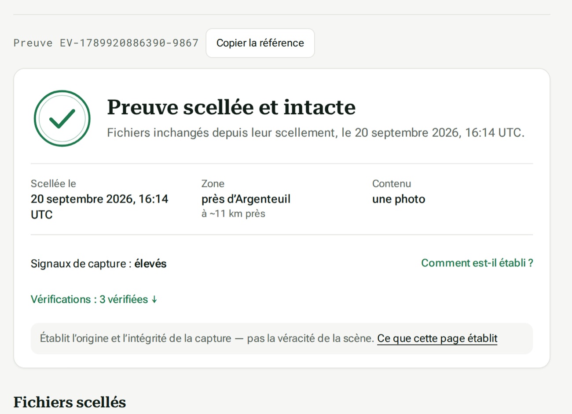Select the reference text Preuve EV-1789920886390-9867
The width and height of the screenshot is (572, 414).
(x=106, y=43)
